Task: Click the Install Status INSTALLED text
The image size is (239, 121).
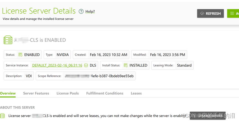Action: (x=138, y=65)
